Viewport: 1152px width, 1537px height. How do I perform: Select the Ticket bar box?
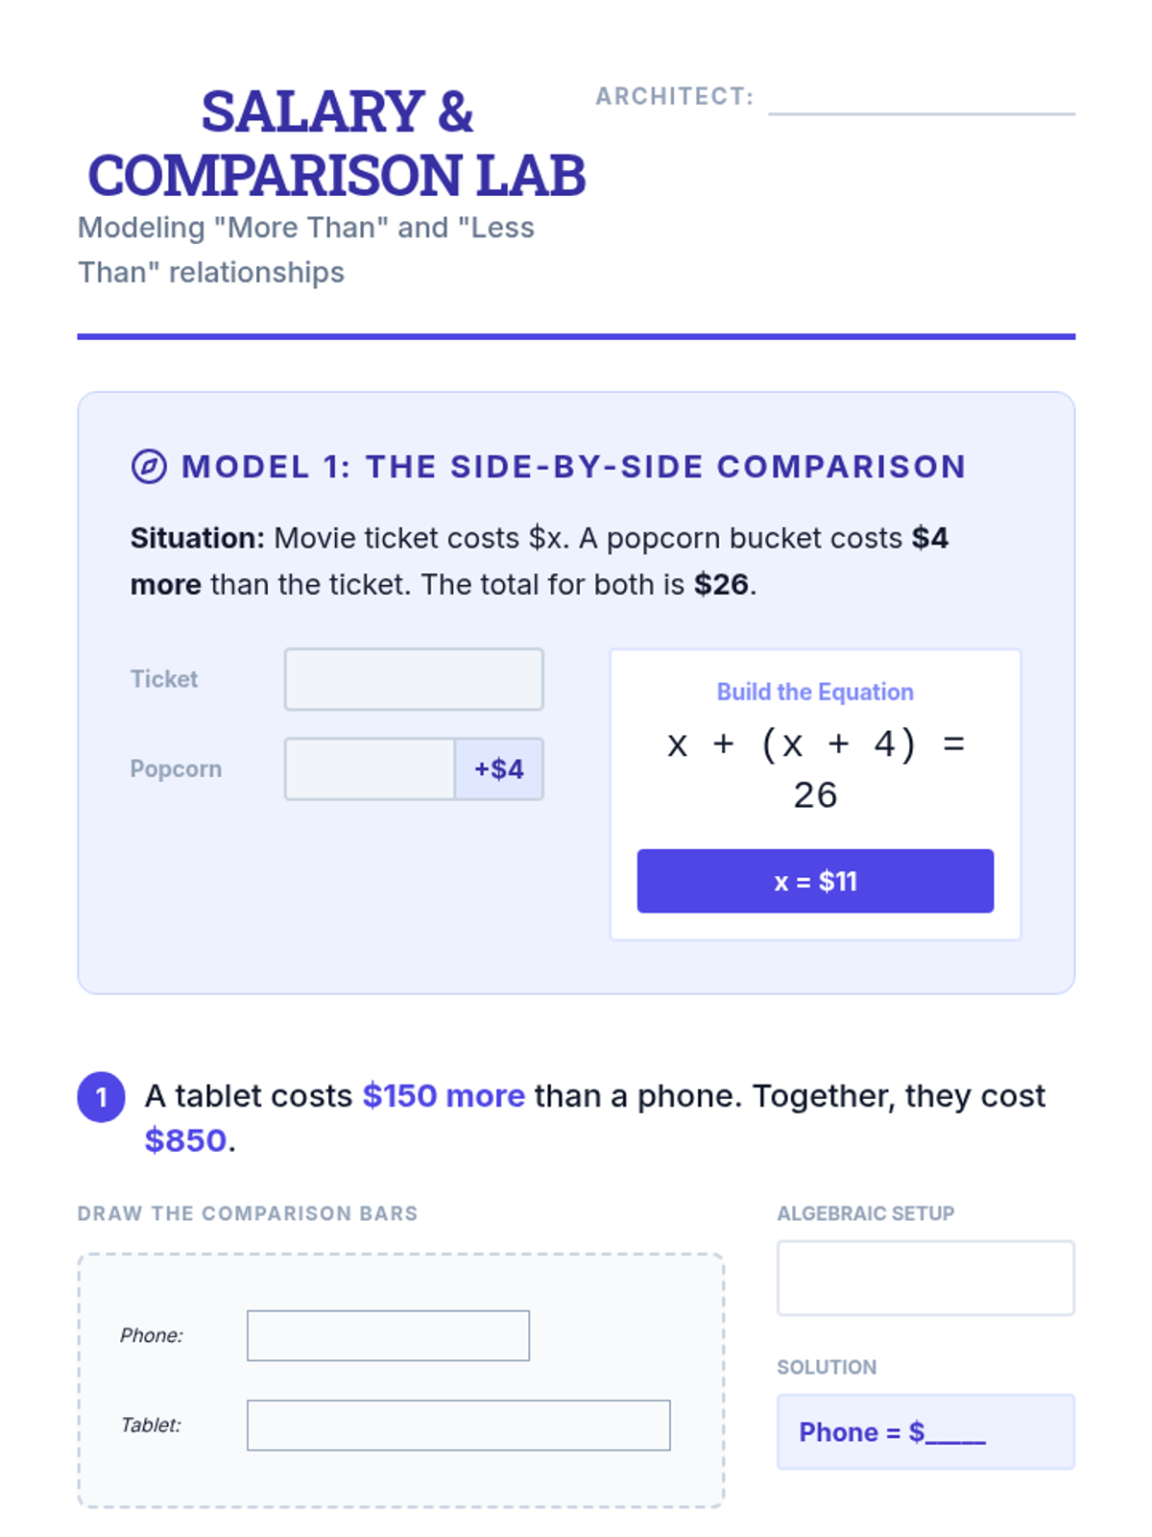coord(414,679)
